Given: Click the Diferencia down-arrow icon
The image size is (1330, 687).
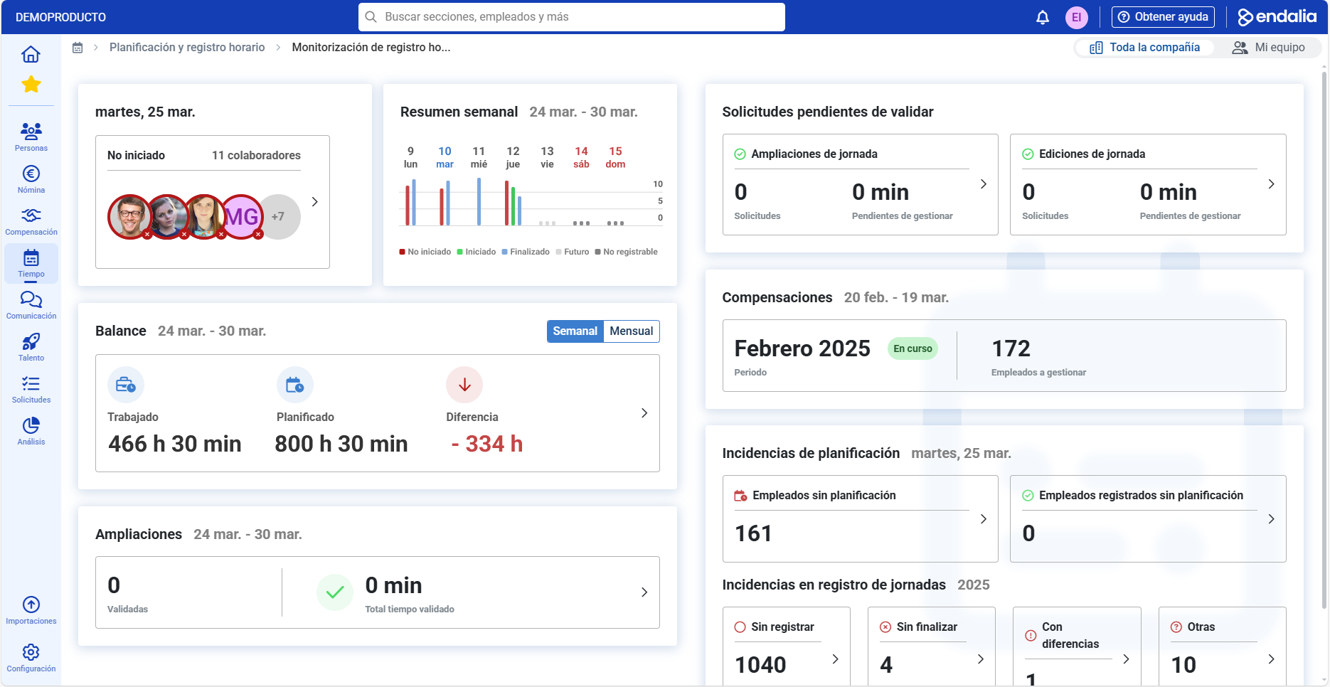Looking at the screenshot, I should coord(464,385).
